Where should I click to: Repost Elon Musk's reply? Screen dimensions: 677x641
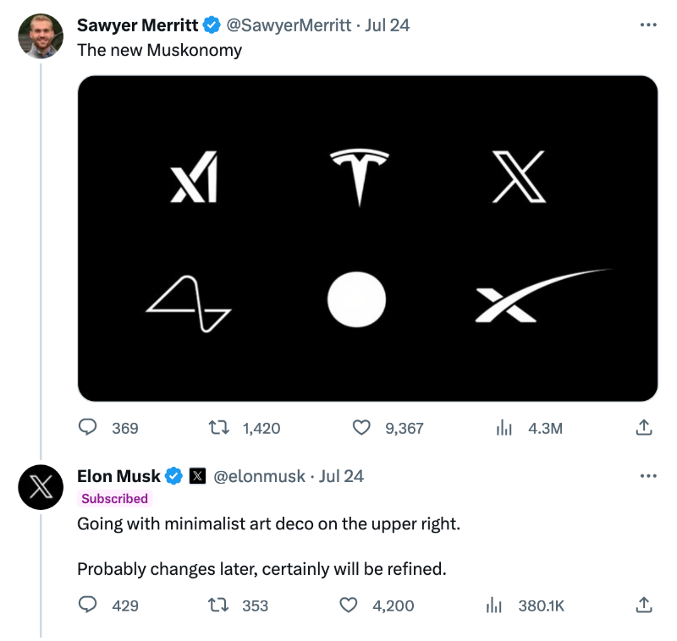click(x=217, y=605)
